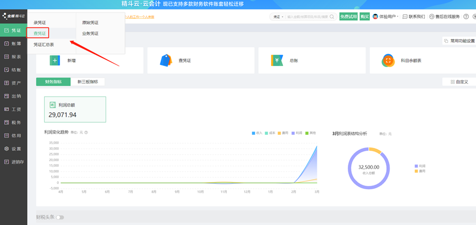Select 查凭证 from the menu

(x=40, y=34)
